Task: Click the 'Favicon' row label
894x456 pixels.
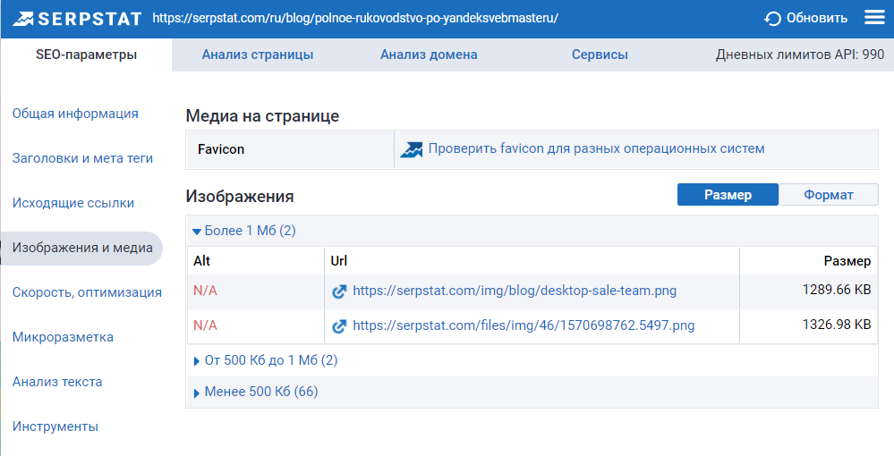Action: pos(221,149)
